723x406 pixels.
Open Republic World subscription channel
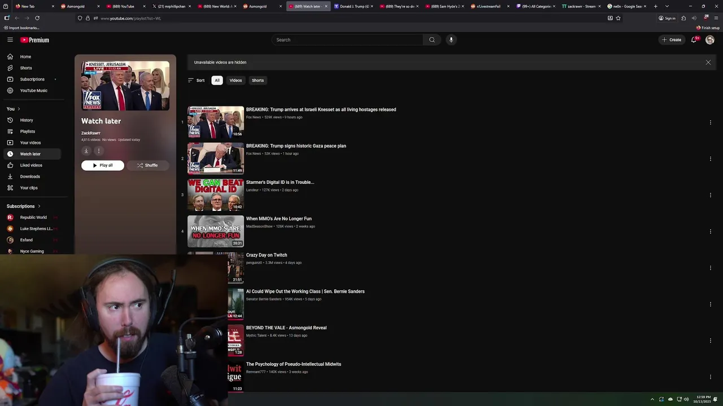tap(33, 217)
